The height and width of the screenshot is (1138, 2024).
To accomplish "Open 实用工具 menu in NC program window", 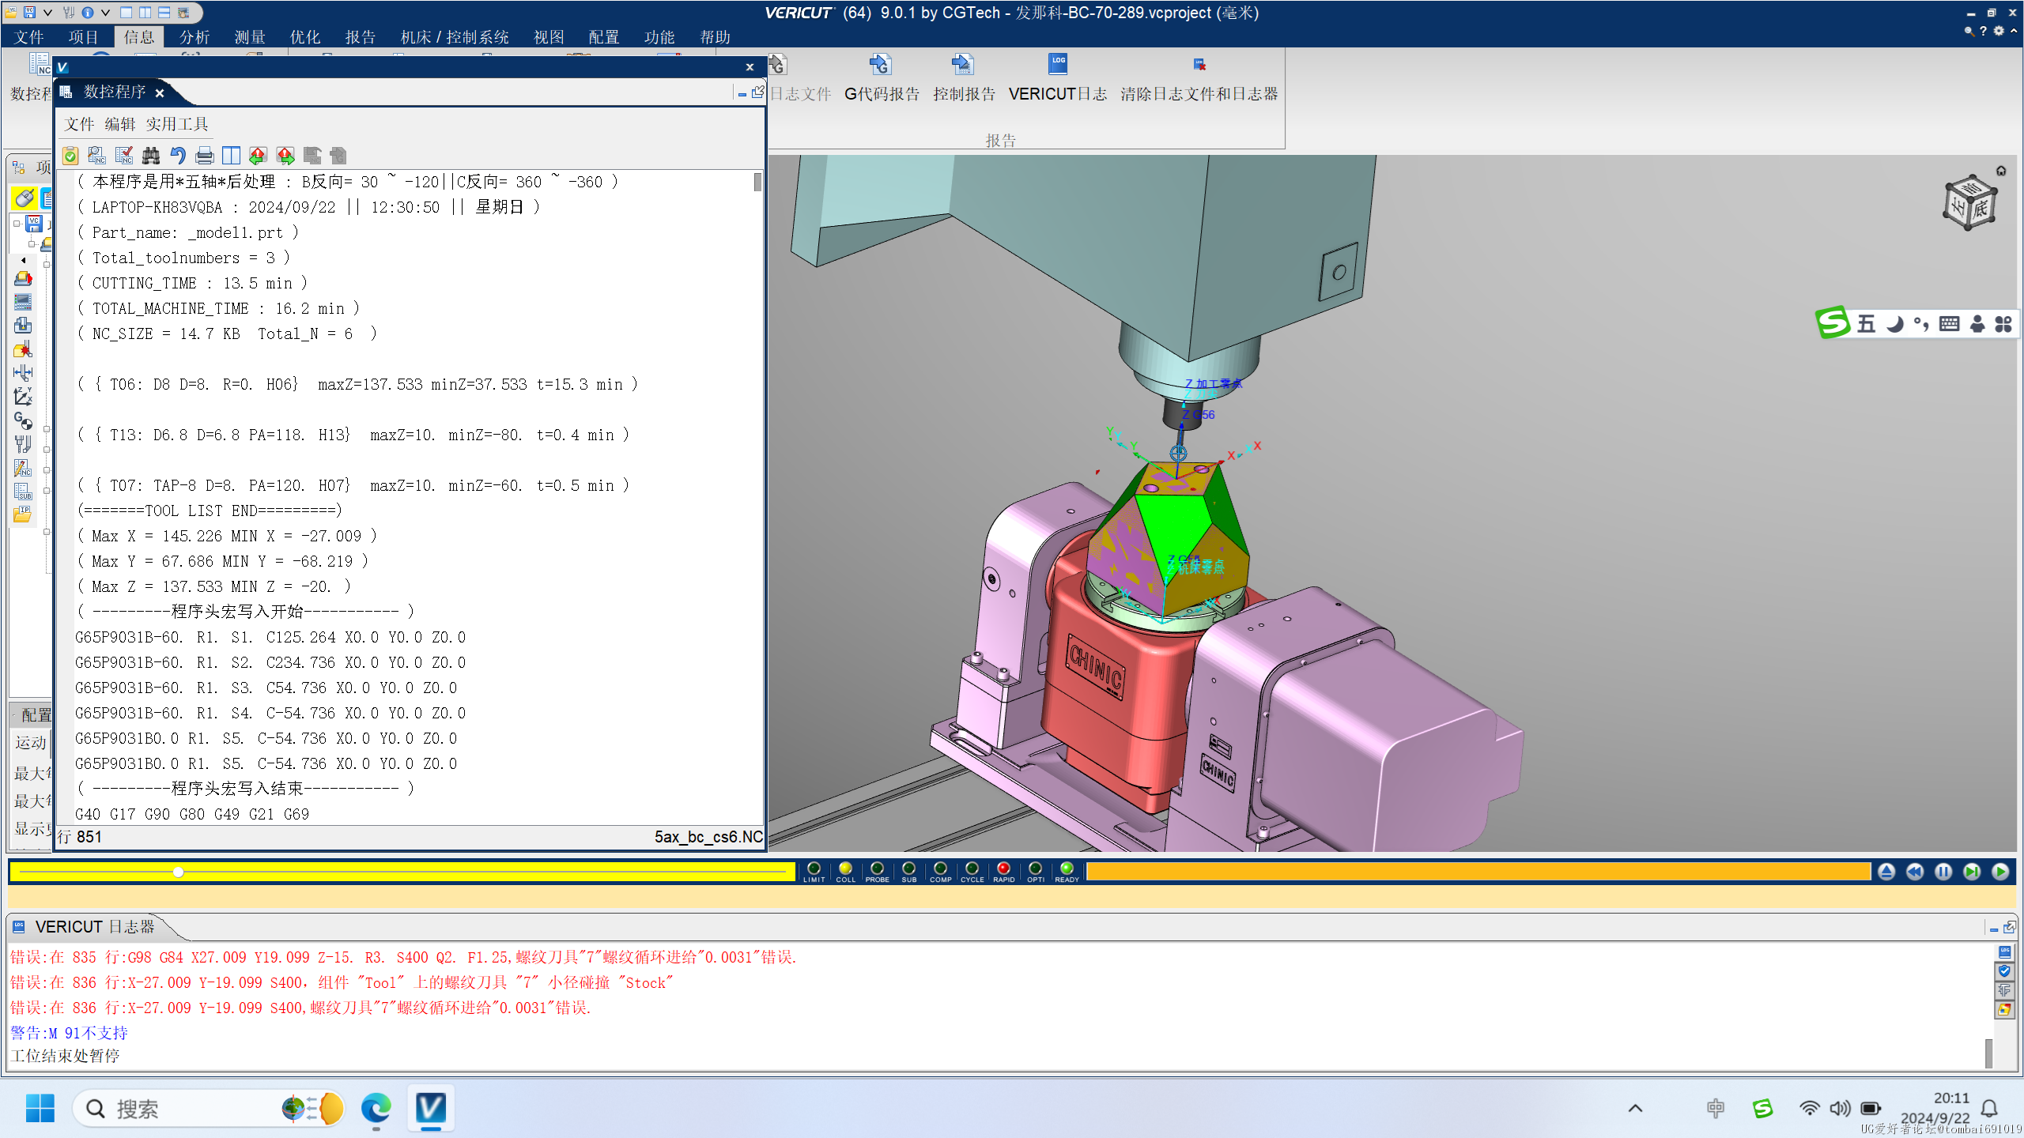I will point(177,124).
